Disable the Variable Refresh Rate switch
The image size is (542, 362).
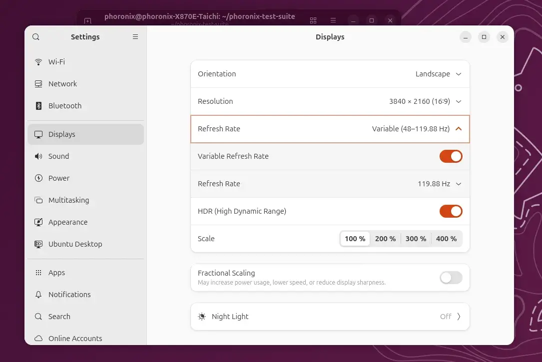451,156
